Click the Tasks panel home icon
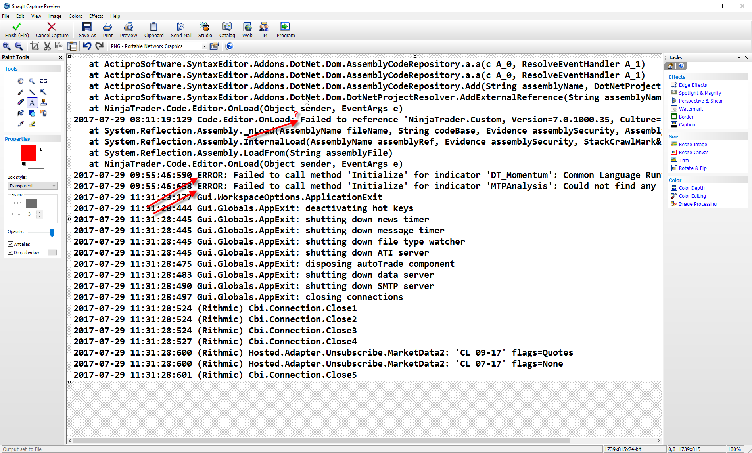The height and width of the screenshot is (453, 752). tap(670, 66)
